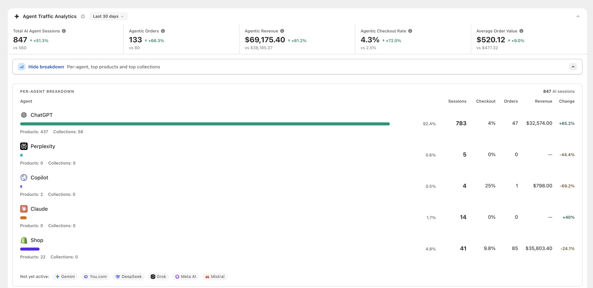Click the Checkout column header
This screenshot has height=288, width=593.
click(486, 101)
